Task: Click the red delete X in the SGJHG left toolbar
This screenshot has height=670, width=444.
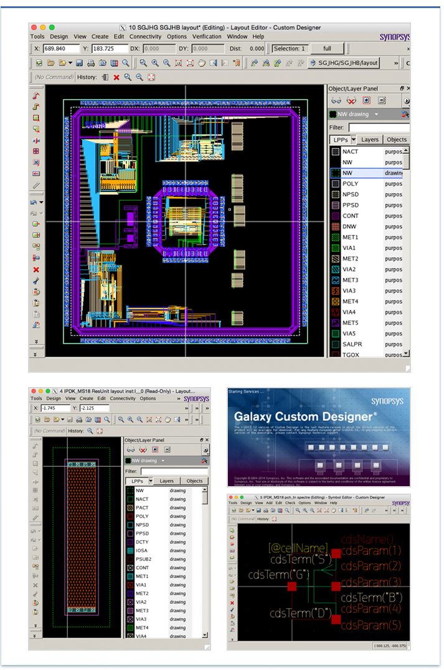Action: pos(36,270)
